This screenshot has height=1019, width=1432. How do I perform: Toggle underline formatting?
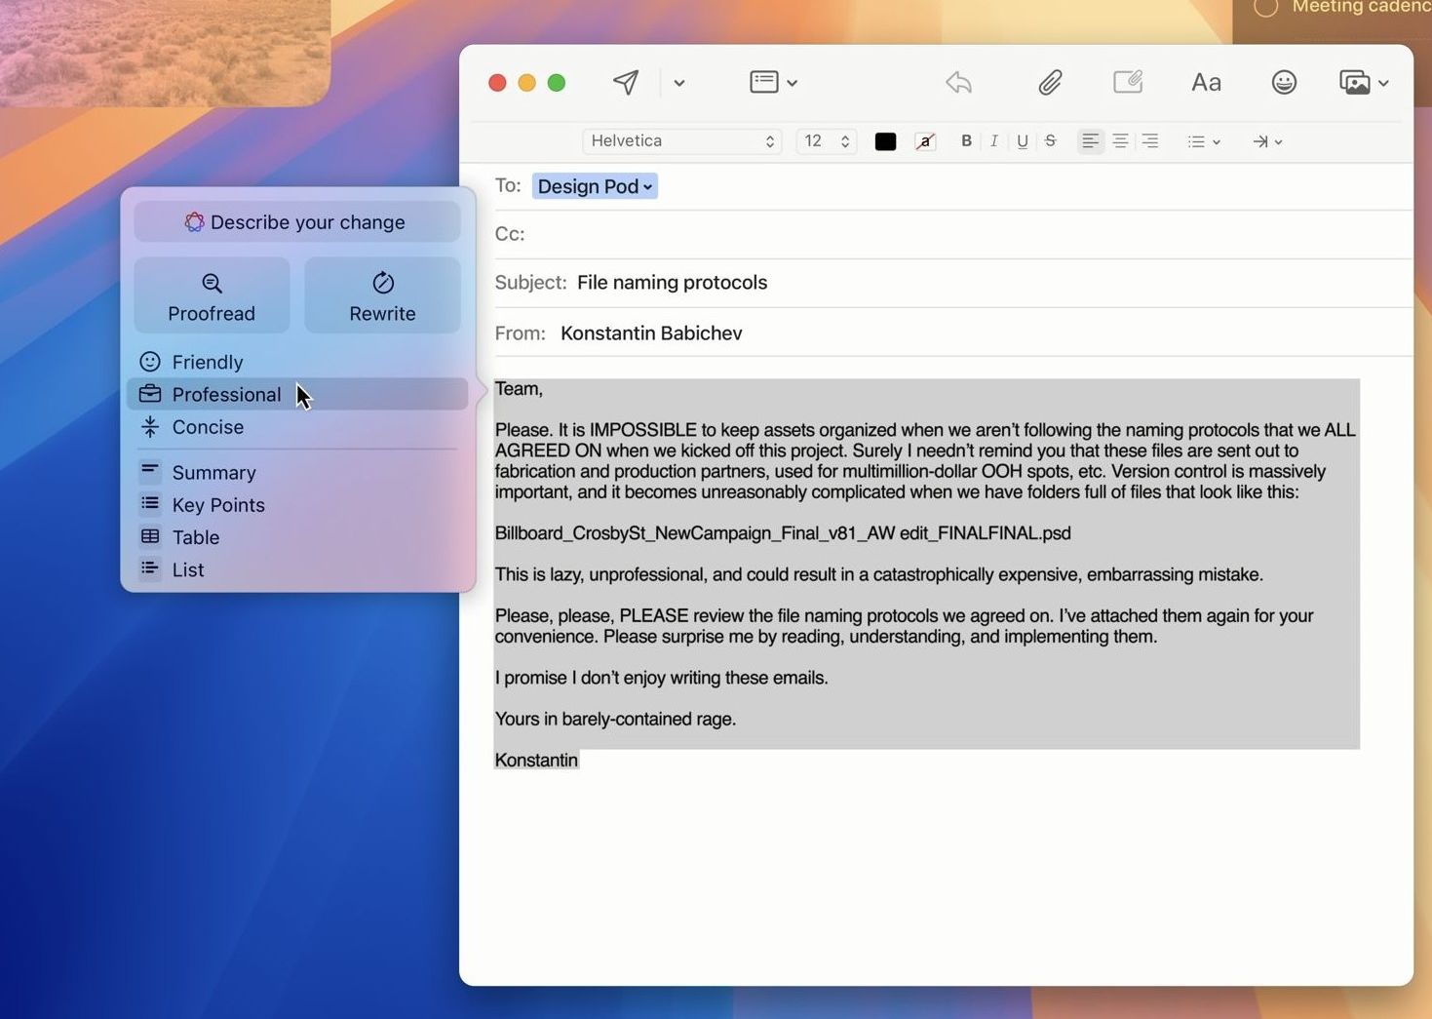pos(1022,140)
